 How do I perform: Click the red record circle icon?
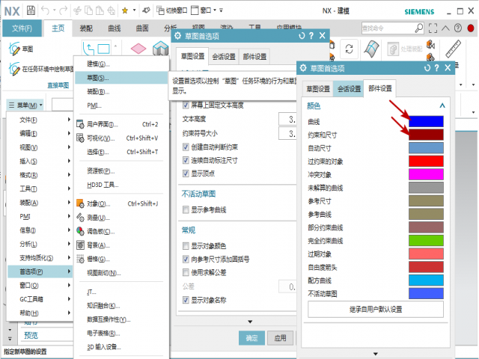[471, 28]
